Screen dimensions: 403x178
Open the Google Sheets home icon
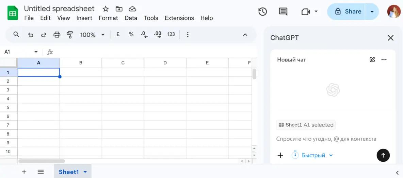pyautogui.click(x=13, y=13)
